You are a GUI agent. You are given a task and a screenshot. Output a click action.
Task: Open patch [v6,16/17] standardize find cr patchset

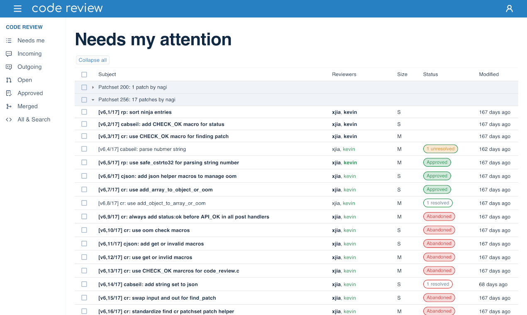166,311
